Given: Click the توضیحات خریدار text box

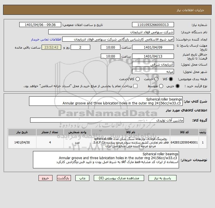Looking at the screenshot, I should pos(106,160).
